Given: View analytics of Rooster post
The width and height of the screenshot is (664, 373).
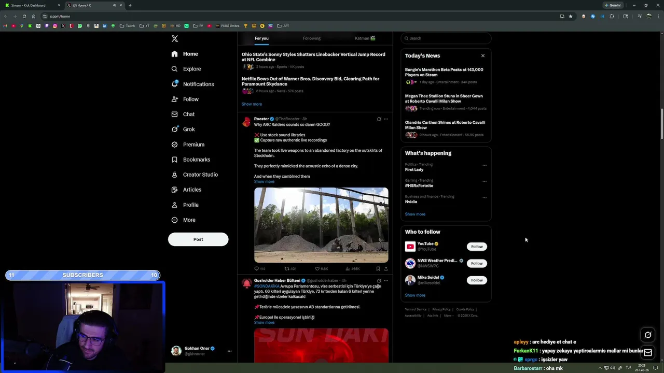Looking at the screenshot, I should coord(353,269).
